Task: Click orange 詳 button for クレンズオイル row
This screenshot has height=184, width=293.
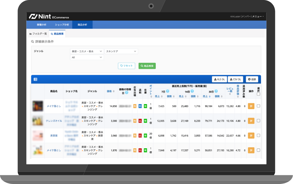Action: [251, 121]
